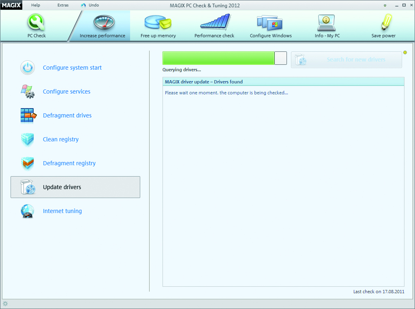Click the Undo menu label
Image resolution: width=415 pixels, height=309 pixels.
coord(94,5)
